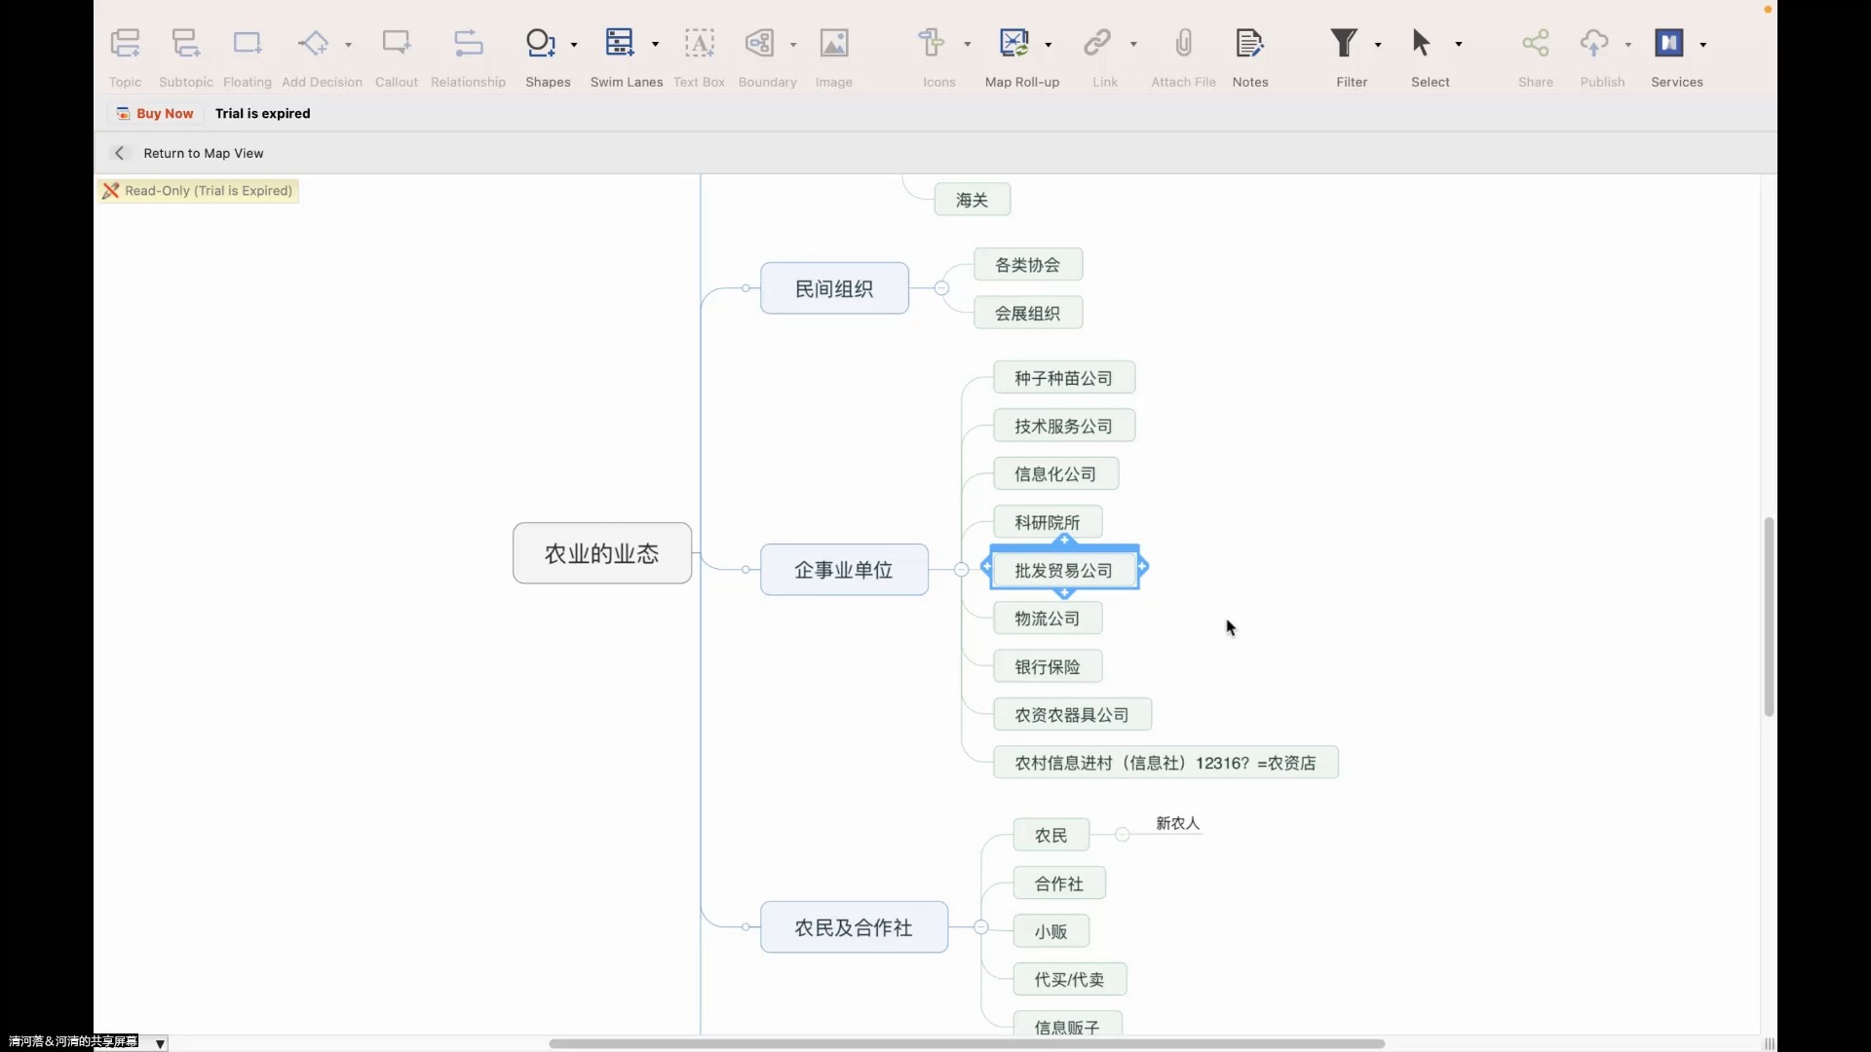Viewport: 1871px width, 1052px height.
Task: Click the Filter funnel icon
Action: point(1345,44)
